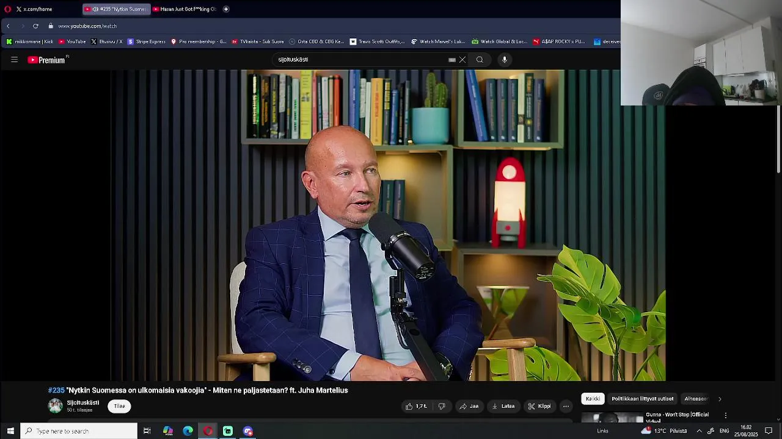Select the Aiheeseen chip

click(x=696, y=399)
